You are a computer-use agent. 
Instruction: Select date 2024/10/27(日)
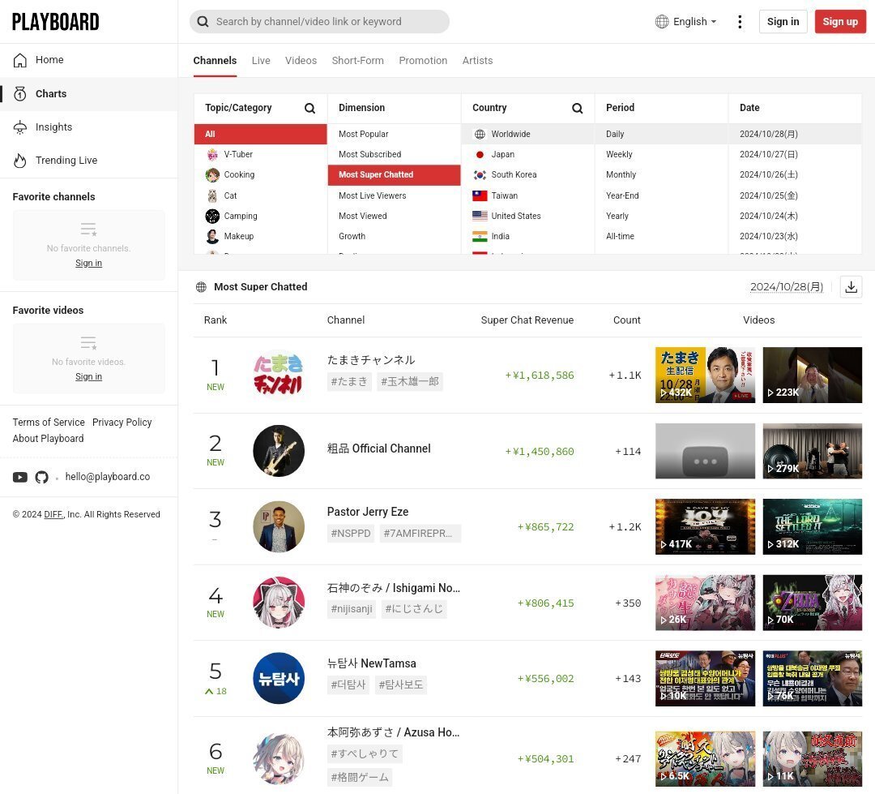pos(795,155)
